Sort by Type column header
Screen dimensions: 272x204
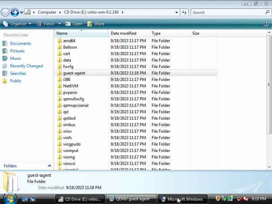tap(170, 33)
